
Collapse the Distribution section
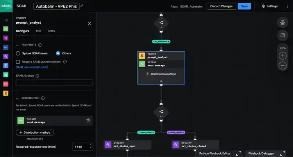point(17,98)
